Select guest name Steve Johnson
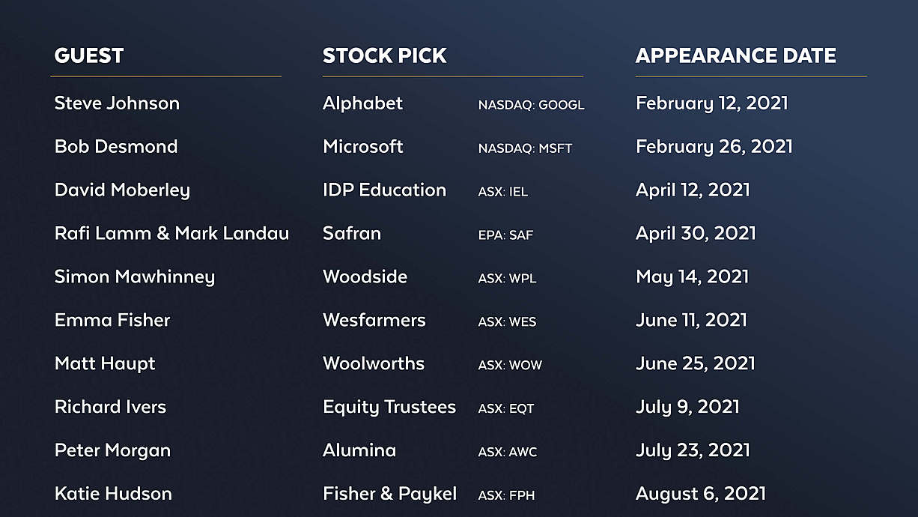The height and width of the screenshot is (517, 918). tap(117, 103)
